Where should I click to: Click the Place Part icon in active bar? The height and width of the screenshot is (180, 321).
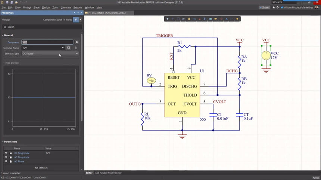coord(189,19)
